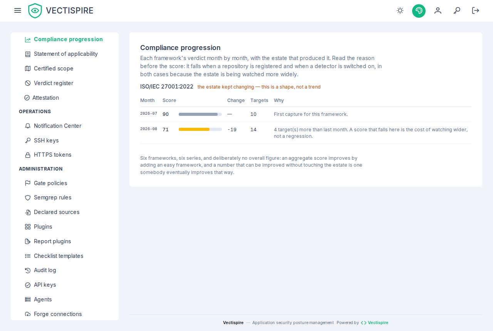Viewport: 493px width, 331px height.
Task: Click the -19 change value
Action: click(x=232, y=129)
